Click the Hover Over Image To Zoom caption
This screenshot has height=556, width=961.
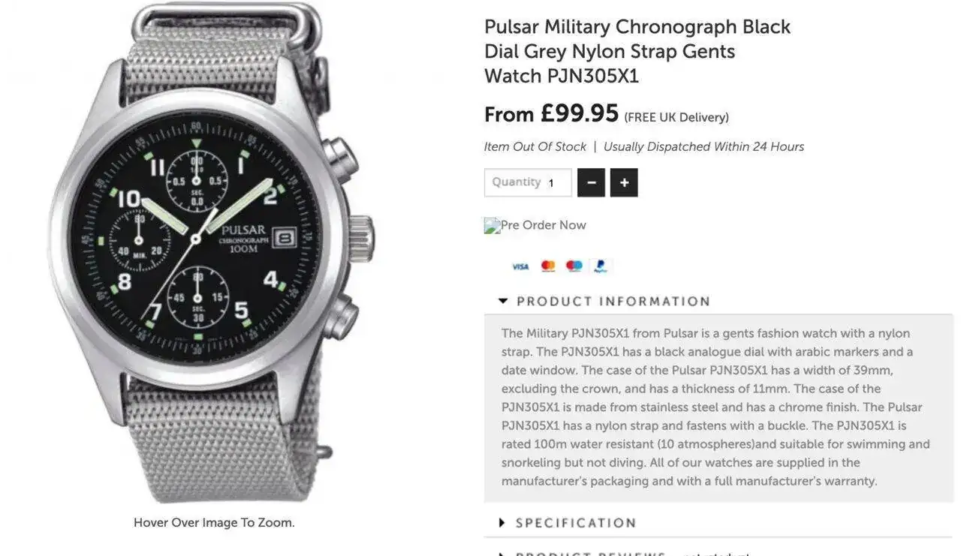[x=214, y=522]
